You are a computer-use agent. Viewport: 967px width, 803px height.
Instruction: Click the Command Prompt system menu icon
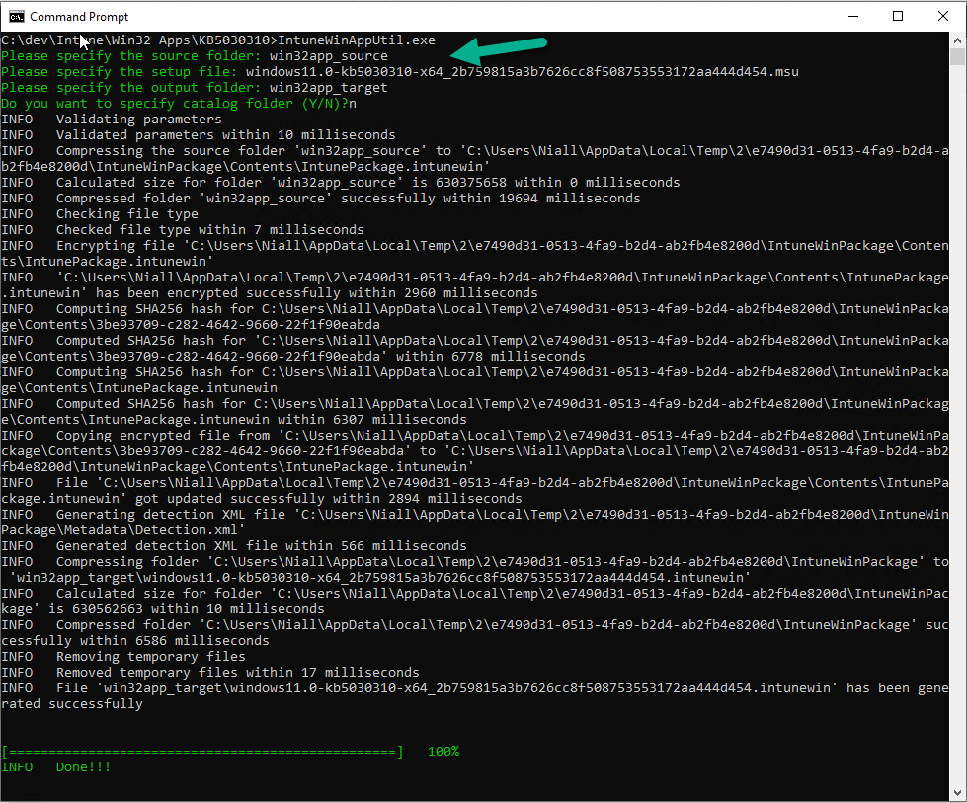pyautogui.click(x=16, y=17)
